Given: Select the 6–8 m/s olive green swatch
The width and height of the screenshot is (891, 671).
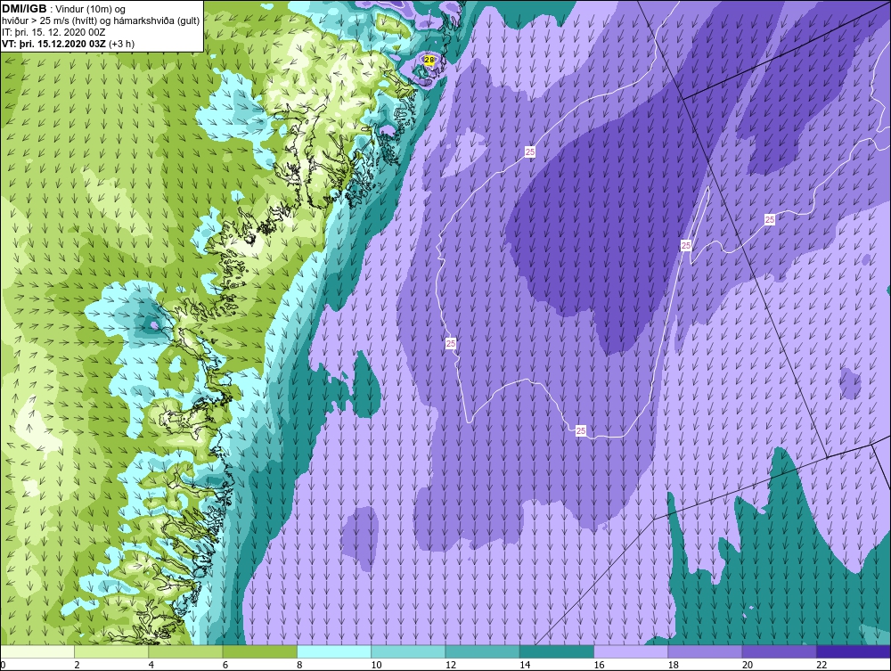Looking at the screenshot, I should tap(259, 651).
